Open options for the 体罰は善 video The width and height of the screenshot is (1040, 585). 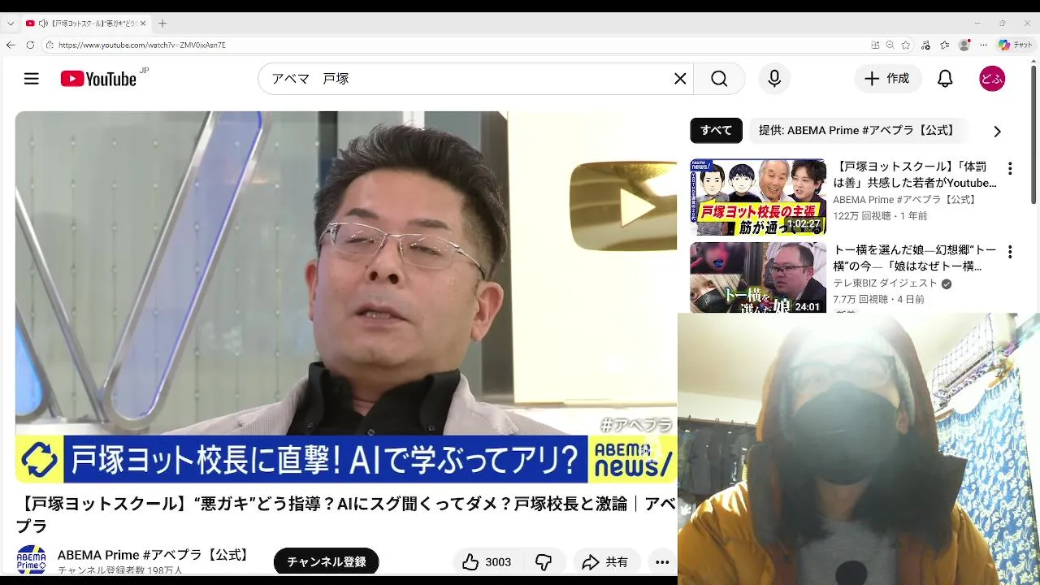(x=1010, y=169)
